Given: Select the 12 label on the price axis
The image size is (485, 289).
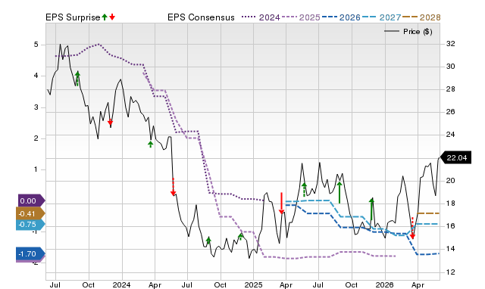Looking at the screenshot, I should click(451, 272).
